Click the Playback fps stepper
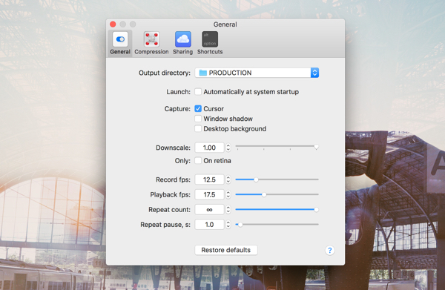Viewport: 445px width, 290px height. tap(228, 194)
